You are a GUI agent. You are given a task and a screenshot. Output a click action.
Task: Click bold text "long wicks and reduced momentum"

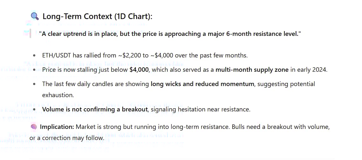click(x=202, y=84)
